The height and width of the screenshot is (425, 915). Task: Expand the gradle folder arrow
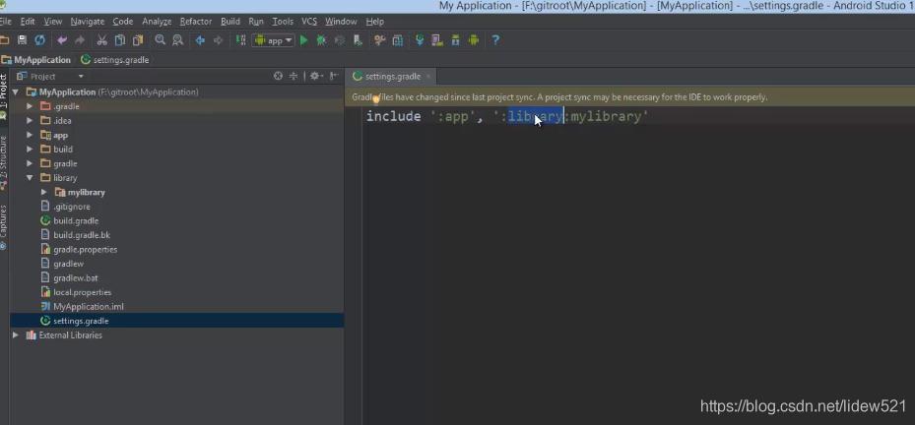tap(30, 164)
